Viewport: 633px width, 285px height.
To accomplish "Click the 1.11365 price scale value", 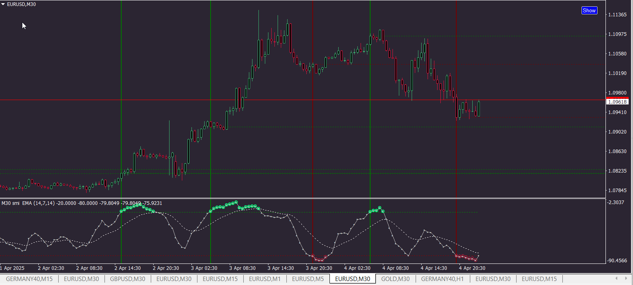I will (x=617, y=15).
